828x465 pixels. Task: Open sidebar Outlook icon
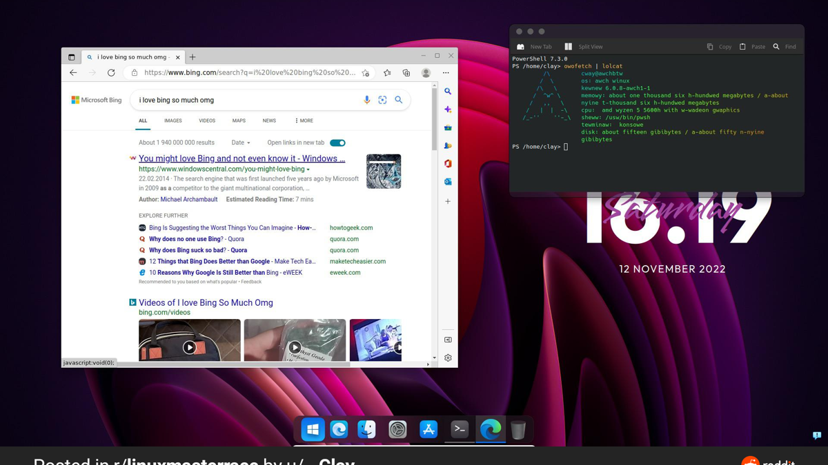pos(448,182)
